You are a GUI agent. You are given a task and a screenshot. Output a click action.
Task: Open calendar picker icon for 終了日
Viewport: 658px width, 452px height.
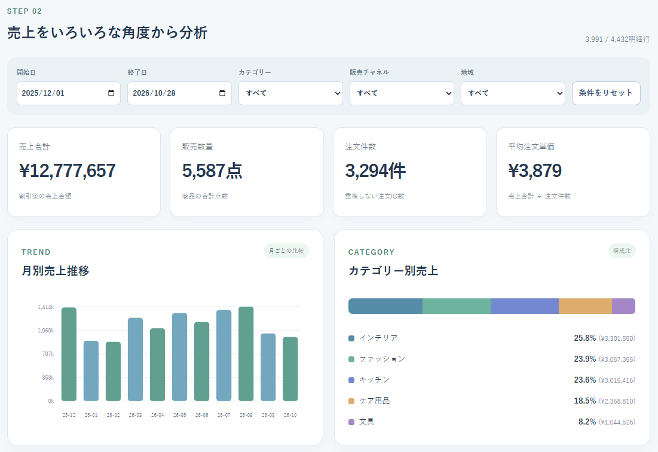pyautogui.click(x=222, y=93)
